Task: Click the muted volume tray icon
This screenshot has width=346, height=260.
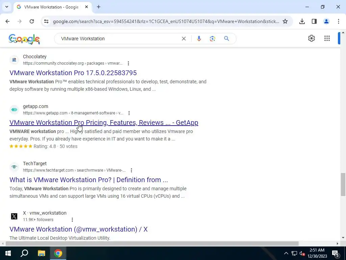Action: pos(302,253)
